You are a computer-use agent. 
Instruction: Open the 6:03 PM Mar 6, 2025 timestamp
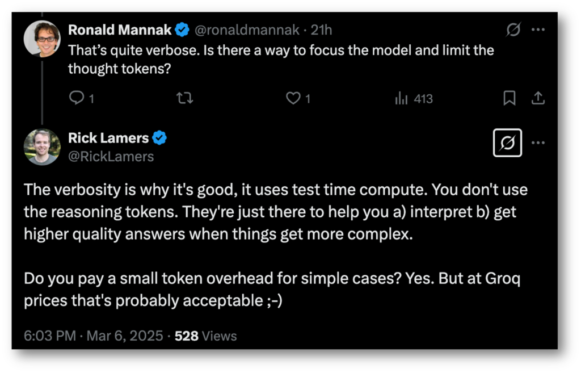(94, 336)
